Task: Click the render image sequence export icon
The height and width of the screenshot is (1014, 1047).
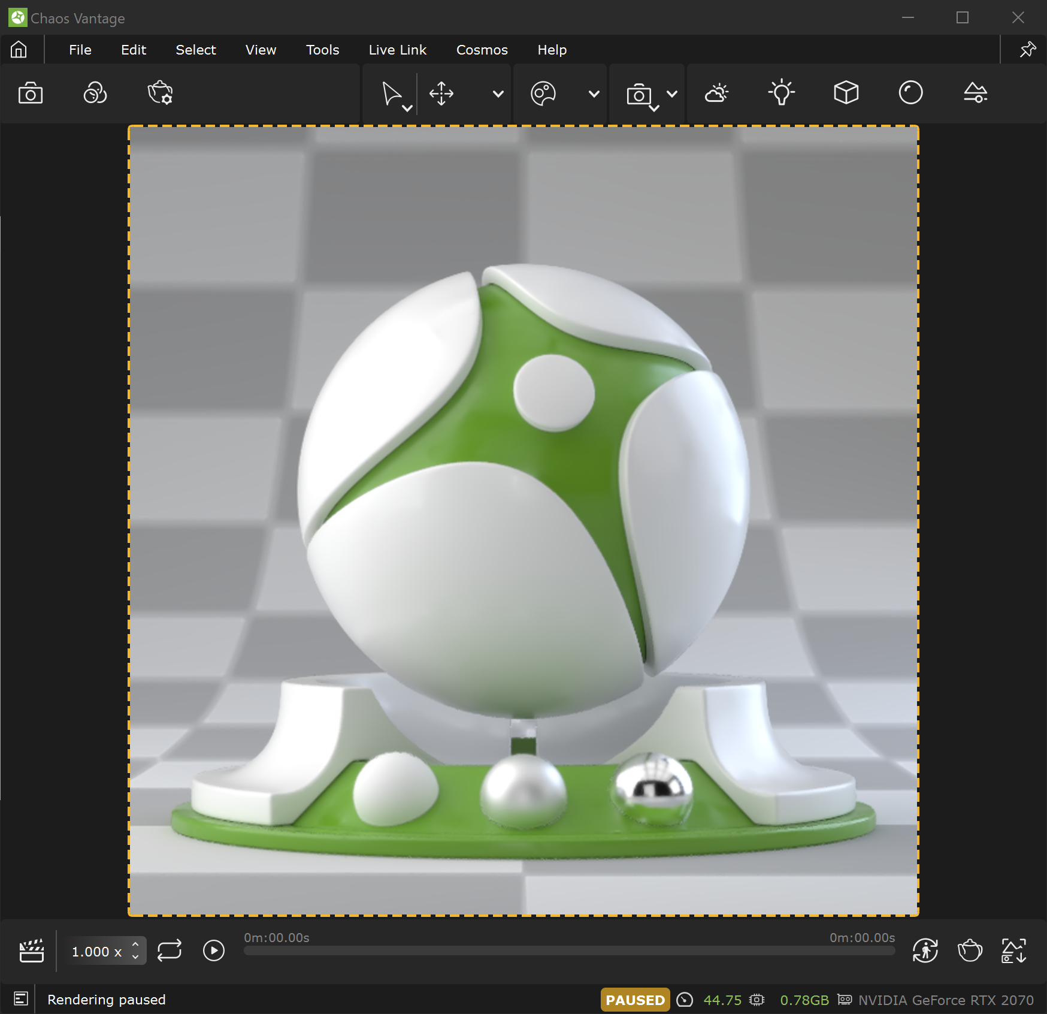Action: (x=1014, y=950)
